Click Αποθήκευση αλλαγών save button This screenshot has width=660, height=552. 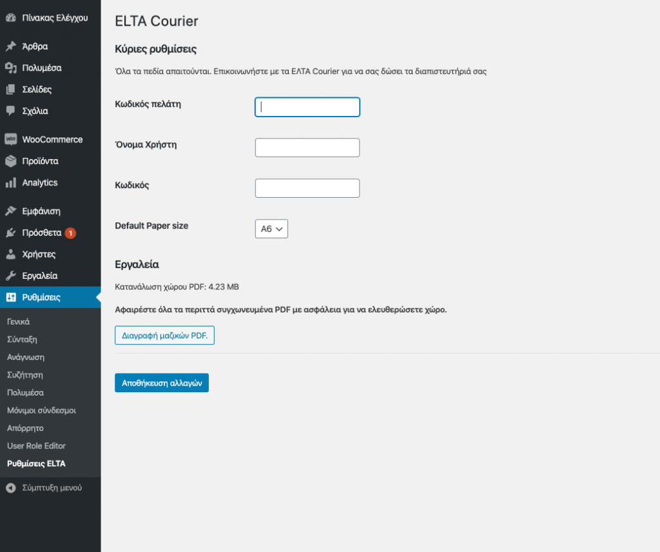[162, 383]
